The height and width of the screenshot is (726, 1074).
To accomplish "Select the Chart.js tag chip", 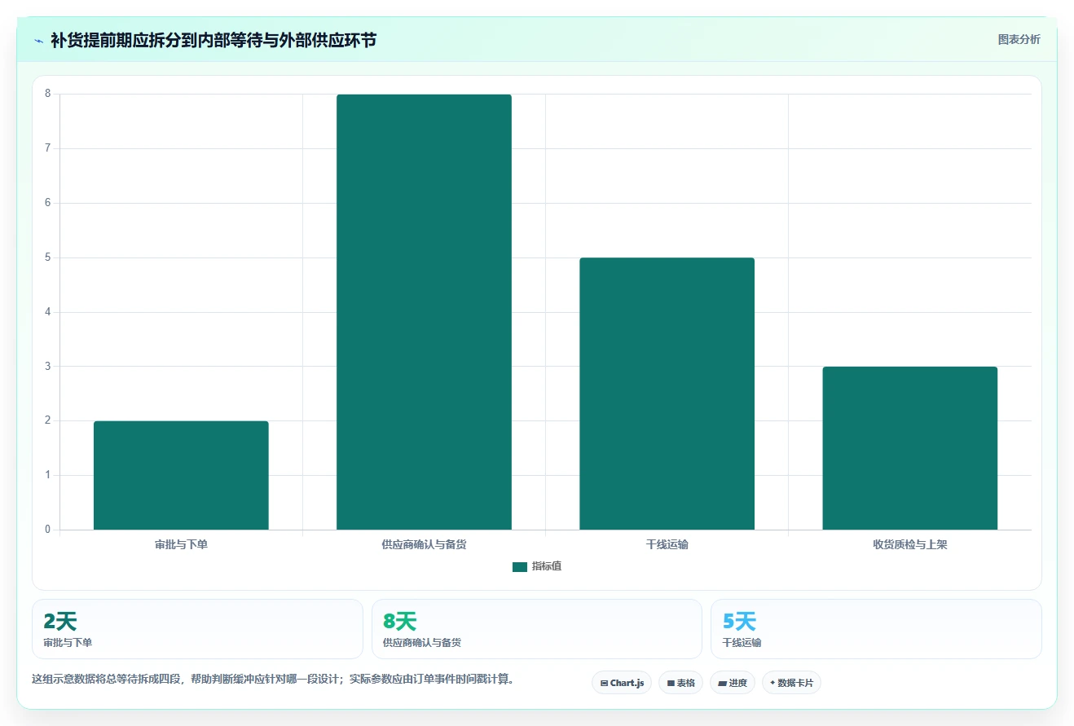I will tap(622, 683).
